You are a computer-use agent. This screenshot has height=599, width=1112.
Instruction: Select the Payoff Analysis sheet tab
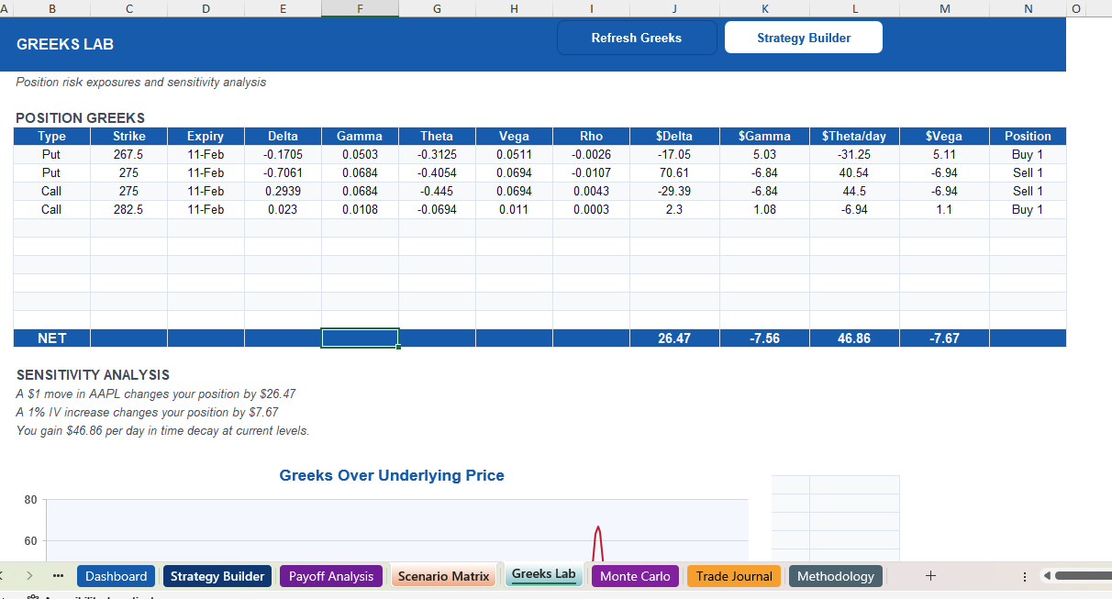point(331,575)
